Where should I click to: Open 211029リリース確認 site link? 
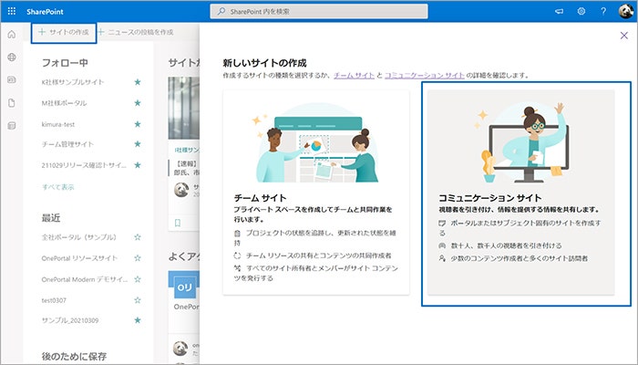84,165
